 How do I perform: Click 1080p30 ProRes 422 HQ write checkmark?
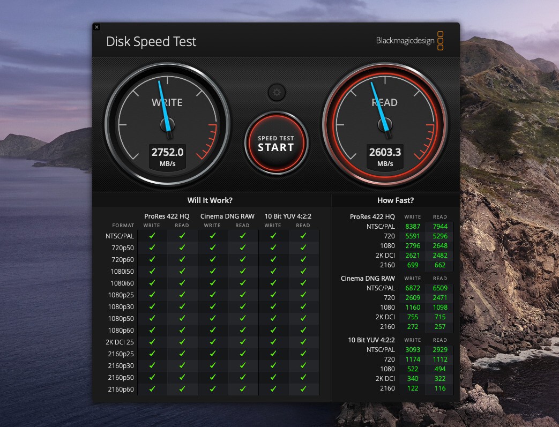152,306
